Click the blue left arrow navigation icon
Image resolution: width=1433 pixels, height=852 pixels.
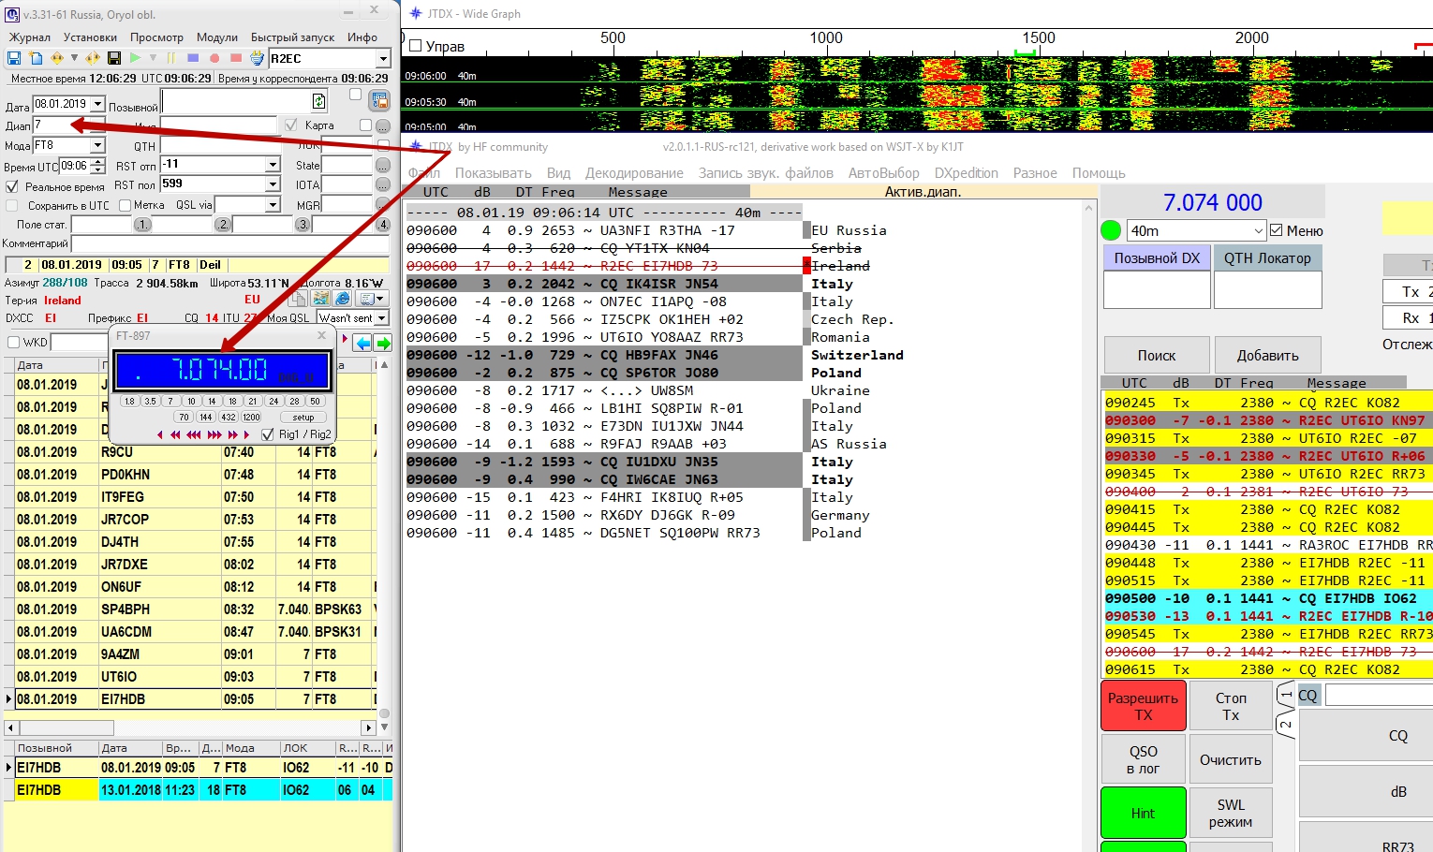[362, 343]
